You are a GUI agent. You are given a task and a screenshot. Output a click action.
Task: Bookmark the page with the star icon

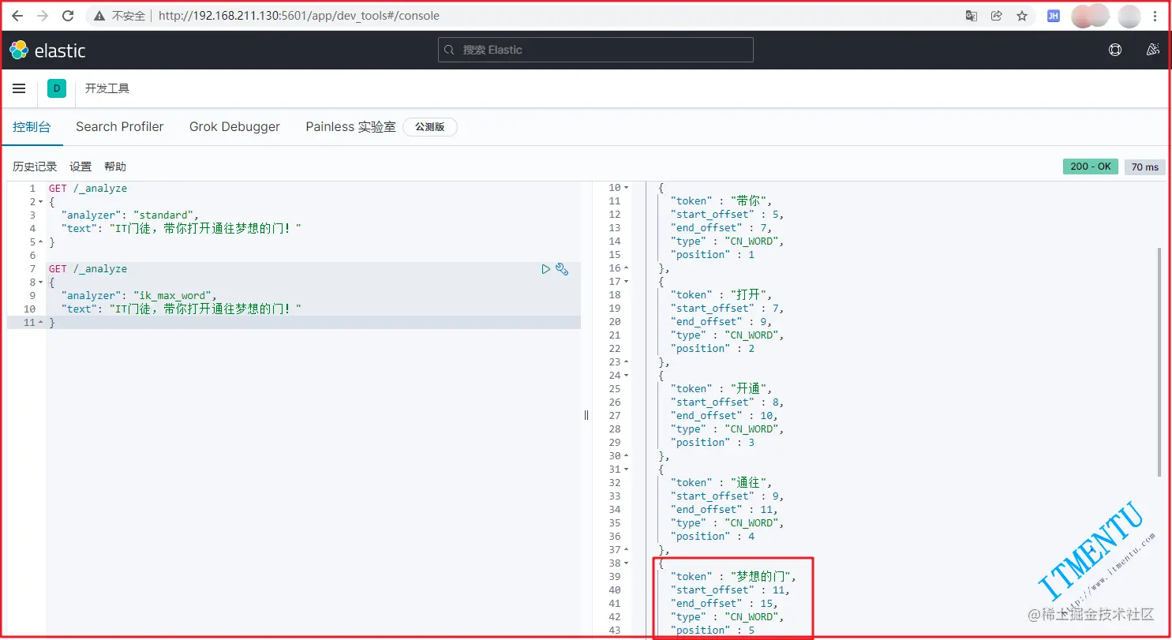point(1022,16)
